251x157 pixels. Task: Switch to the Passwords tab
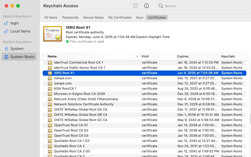pos(70,17)
